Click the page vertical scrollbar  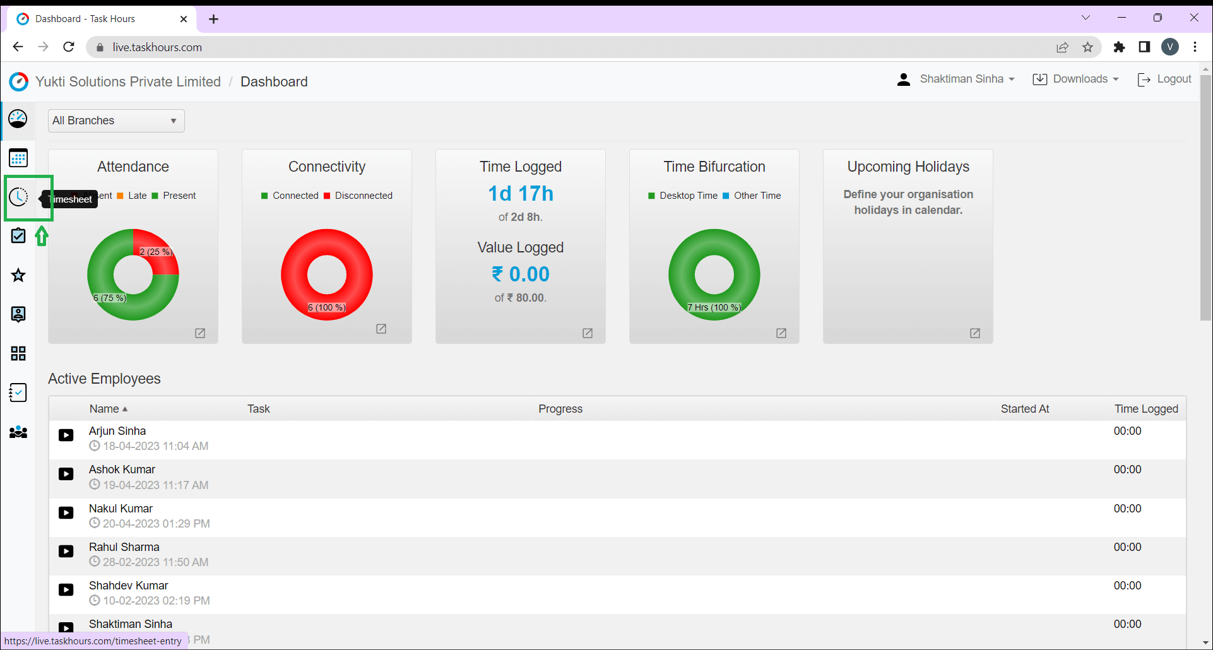[1205, 198]
